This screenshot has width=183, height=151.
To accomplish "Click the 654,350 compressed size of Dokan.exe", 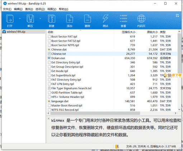I will point(130,58).
